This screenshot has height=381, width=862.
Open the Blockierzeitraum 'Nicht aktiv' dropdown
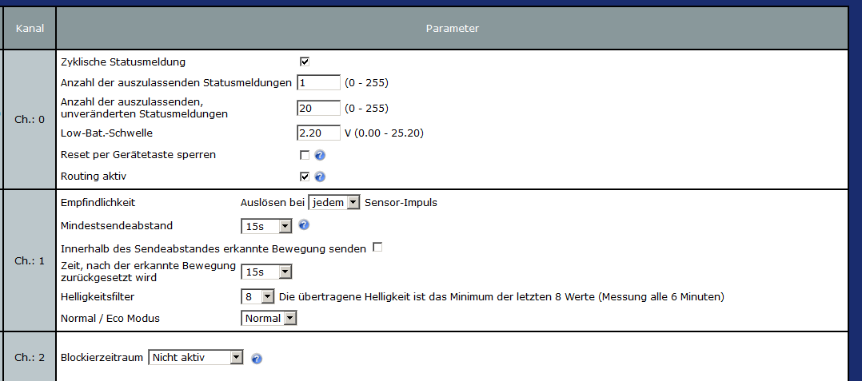(x=196, y=357)
